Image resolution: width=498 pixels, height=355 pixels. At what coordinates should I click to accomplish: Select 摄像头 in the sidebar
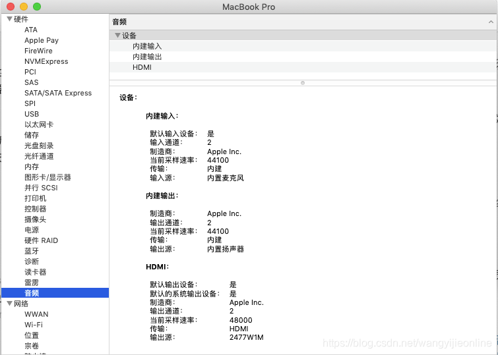tap(35, 219)
